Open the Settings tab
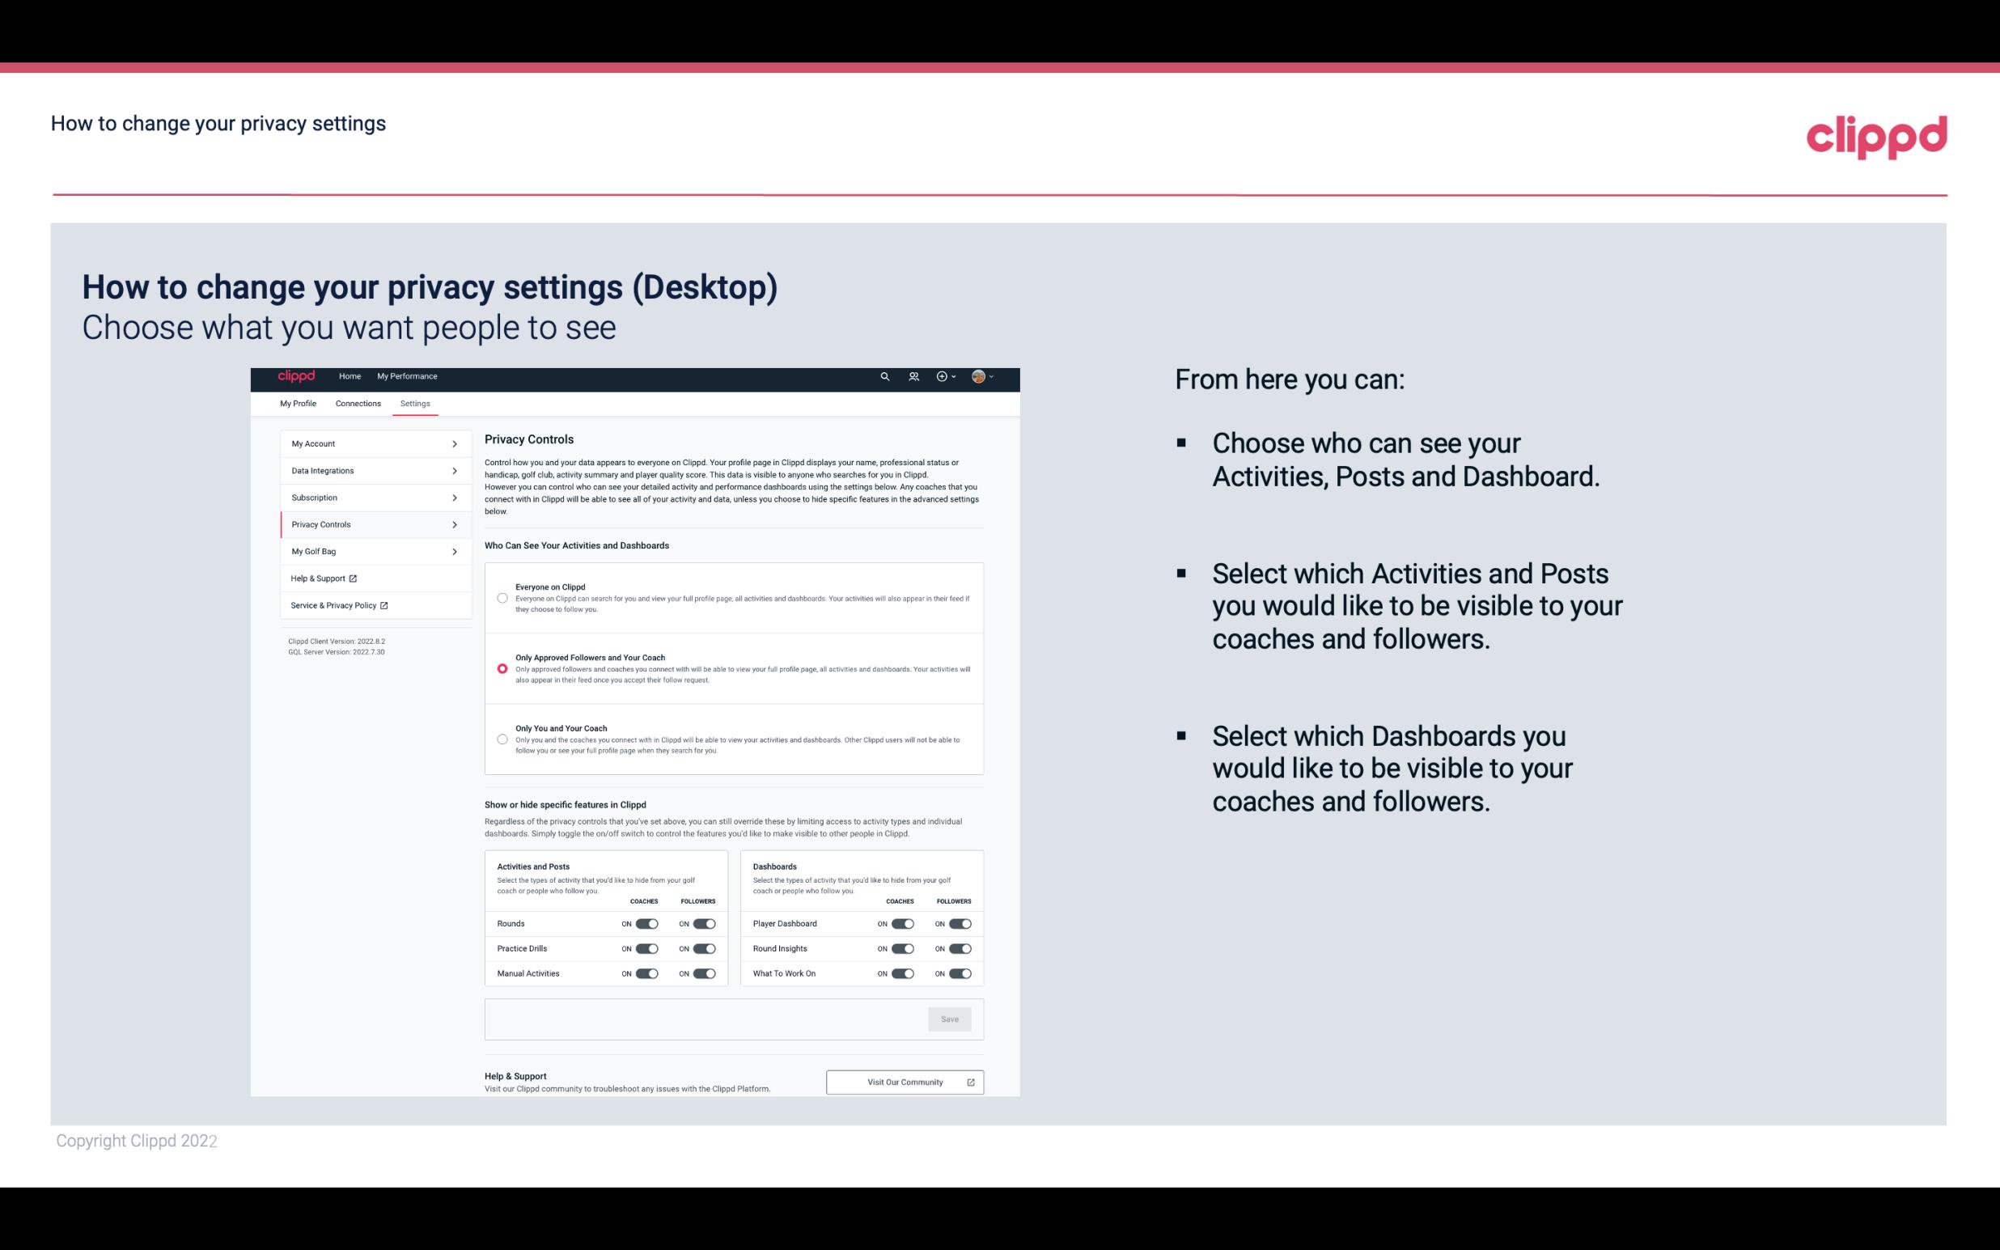This screenshot has height=1250, width=2000. point(415,403)
